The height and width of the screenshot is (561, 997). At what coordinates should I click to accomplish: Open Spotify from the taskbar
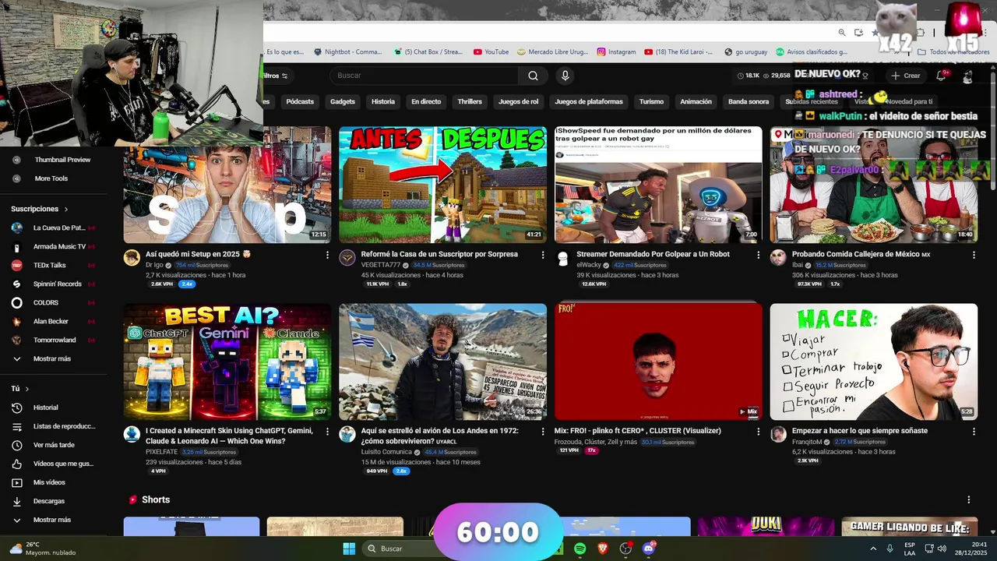580,549
